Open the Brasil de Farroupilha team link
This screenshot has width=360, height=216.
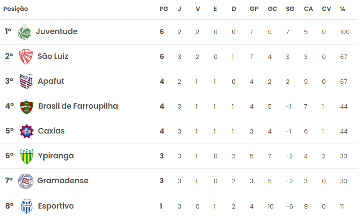point(78,106)
